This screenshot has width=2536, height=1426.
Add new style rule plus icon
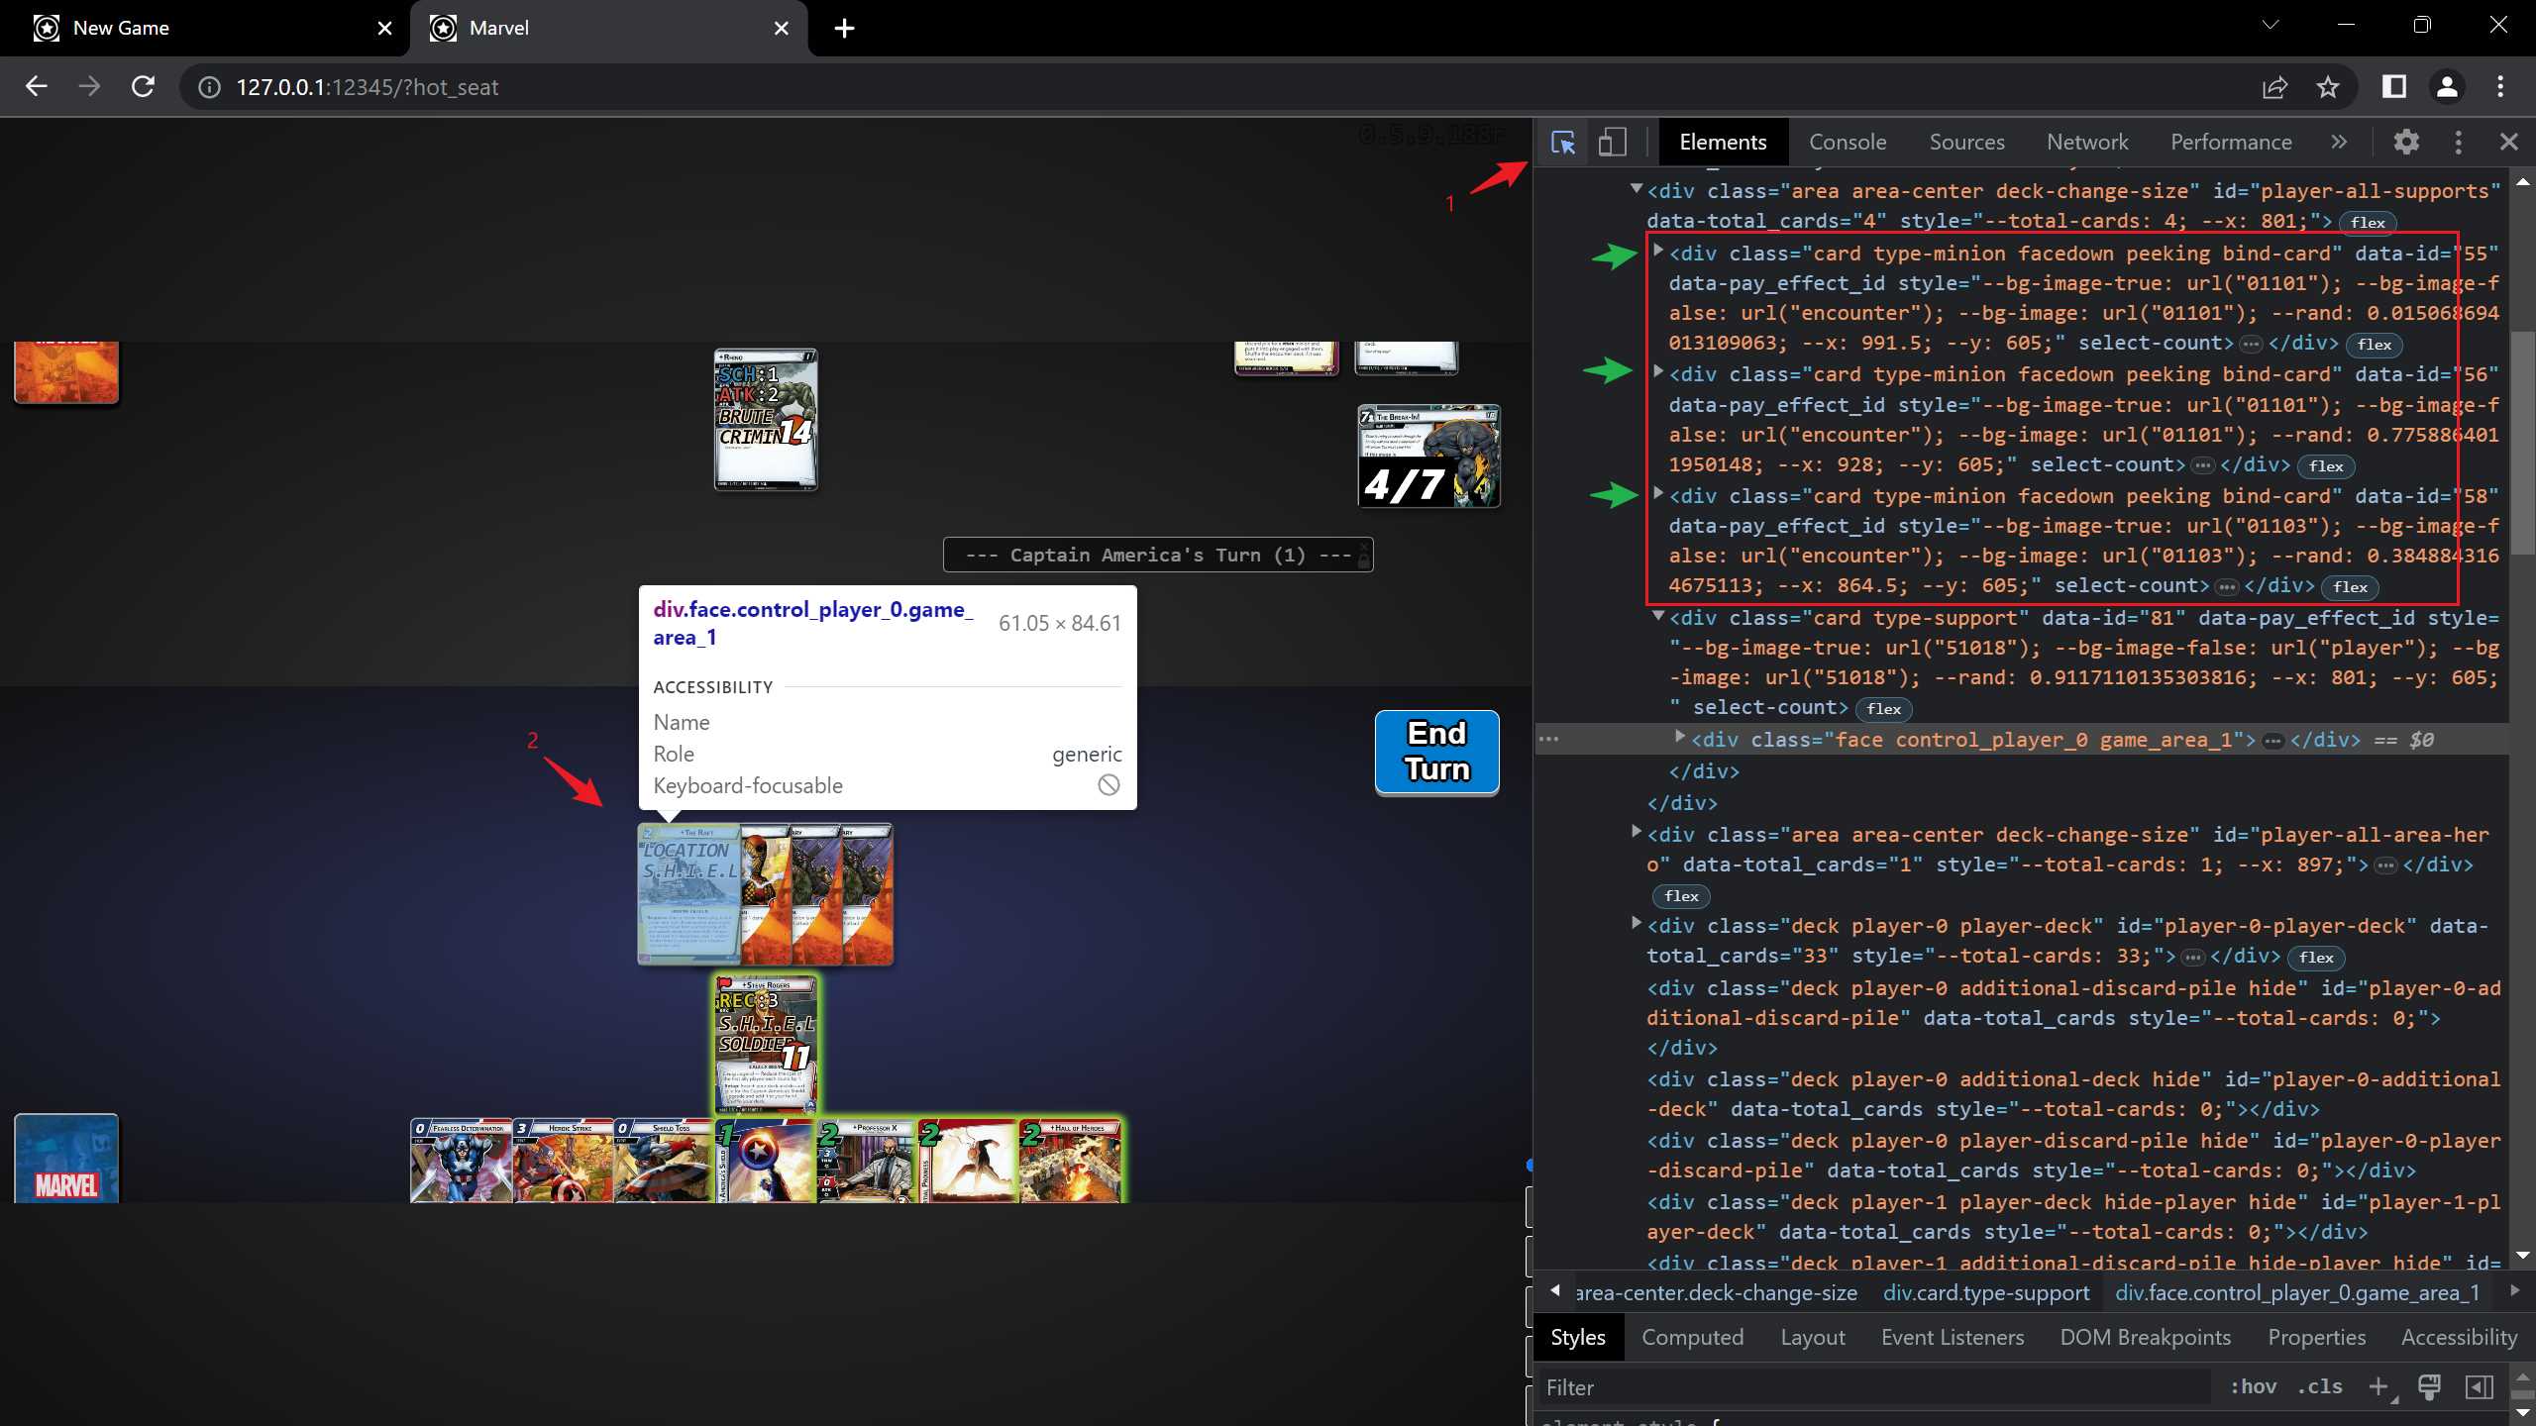[x=2377, y=1386]
